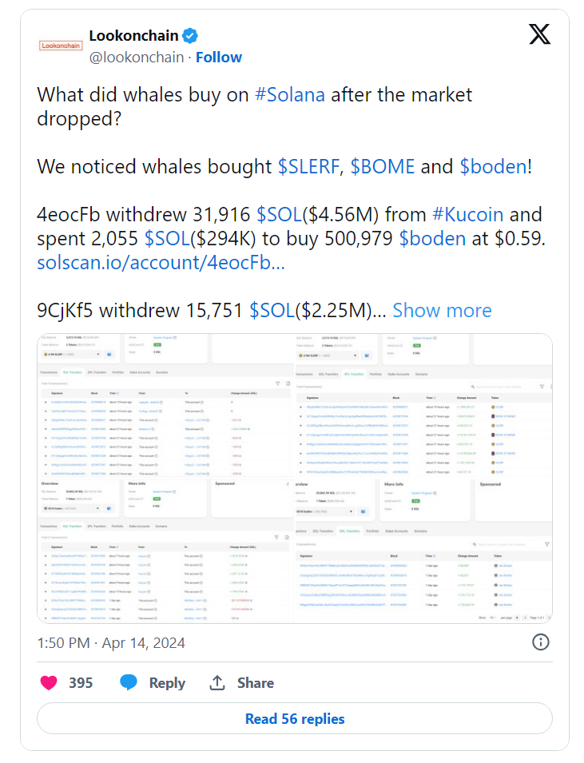
Task: Open the top-right Solscan screenshot thumbnail
Action: [423, 406]
